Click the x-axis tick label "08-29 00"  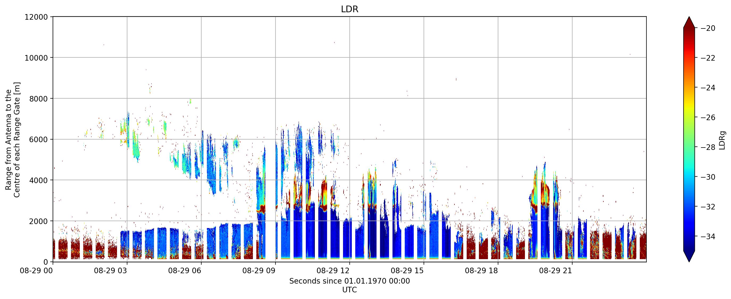(36, 271)
